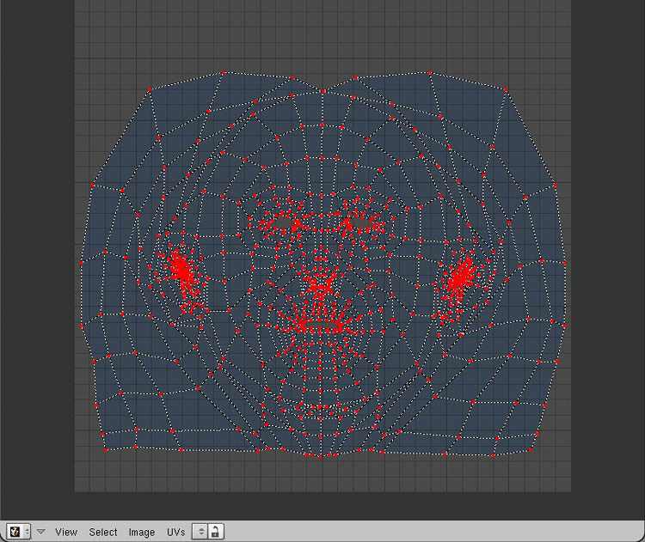Collapse header menus with the triangle arrow
This screenshot has width=645, height=542.
click(x=40, y=532)
